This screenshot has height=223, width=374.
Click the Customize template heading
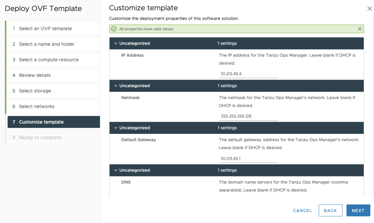(x=143, y=8)
